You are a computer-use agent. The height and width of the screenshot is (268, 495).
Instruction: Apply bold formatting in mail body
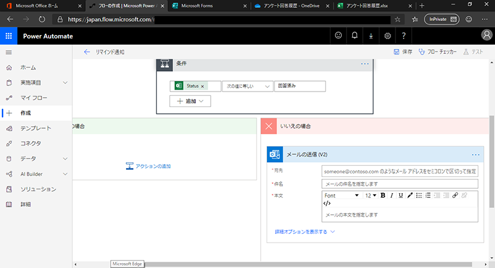383,196
